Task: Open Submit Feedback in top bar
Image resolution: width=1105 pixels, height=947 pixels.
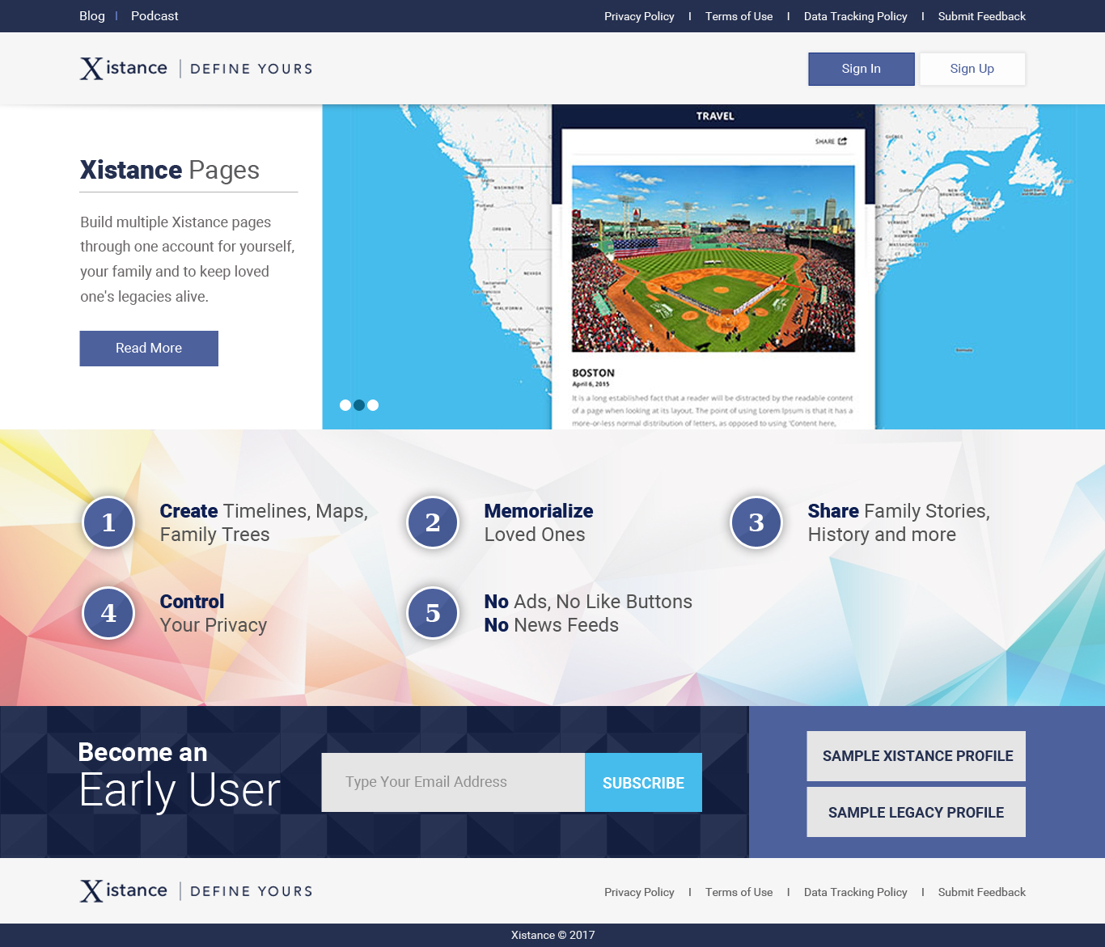Action: [981, 16]
